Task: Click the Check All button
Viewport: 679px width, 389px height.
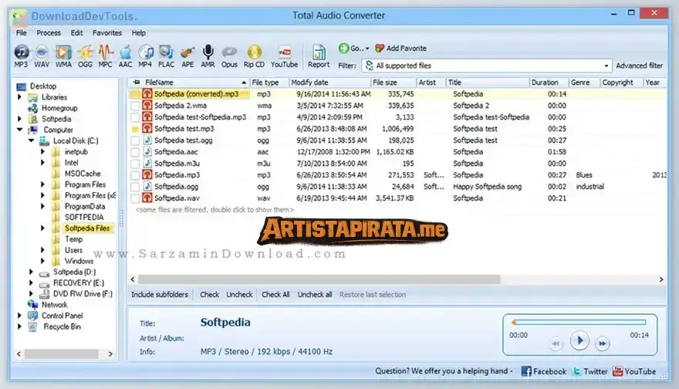Action: coord(275,295)
